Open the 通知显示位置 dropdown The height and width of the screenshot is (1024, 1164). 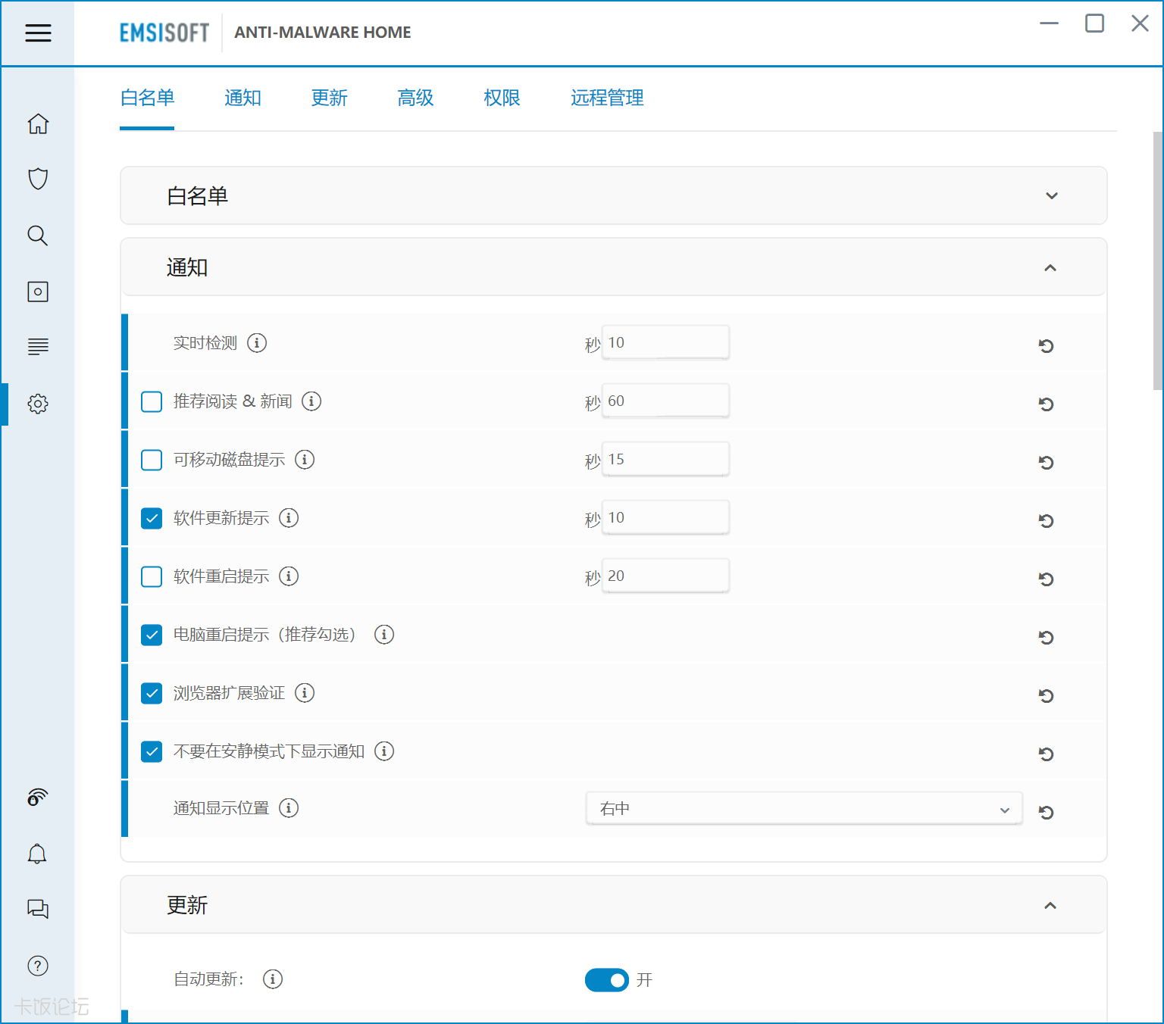[x=803, y=809]
